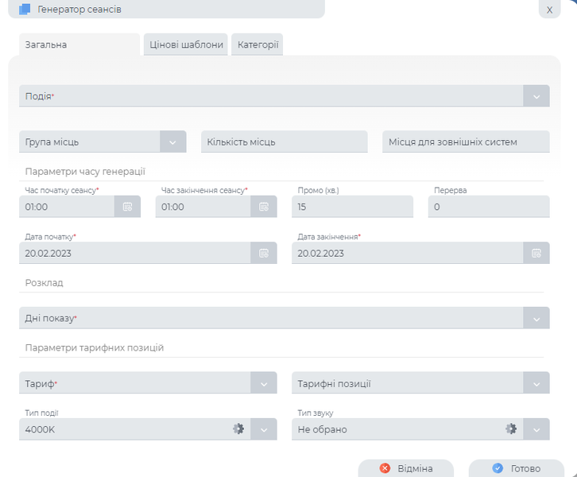Focus the Промо (хв.) field
The width and height of the screenshot is (577, 477).
(x=352, y=207)
